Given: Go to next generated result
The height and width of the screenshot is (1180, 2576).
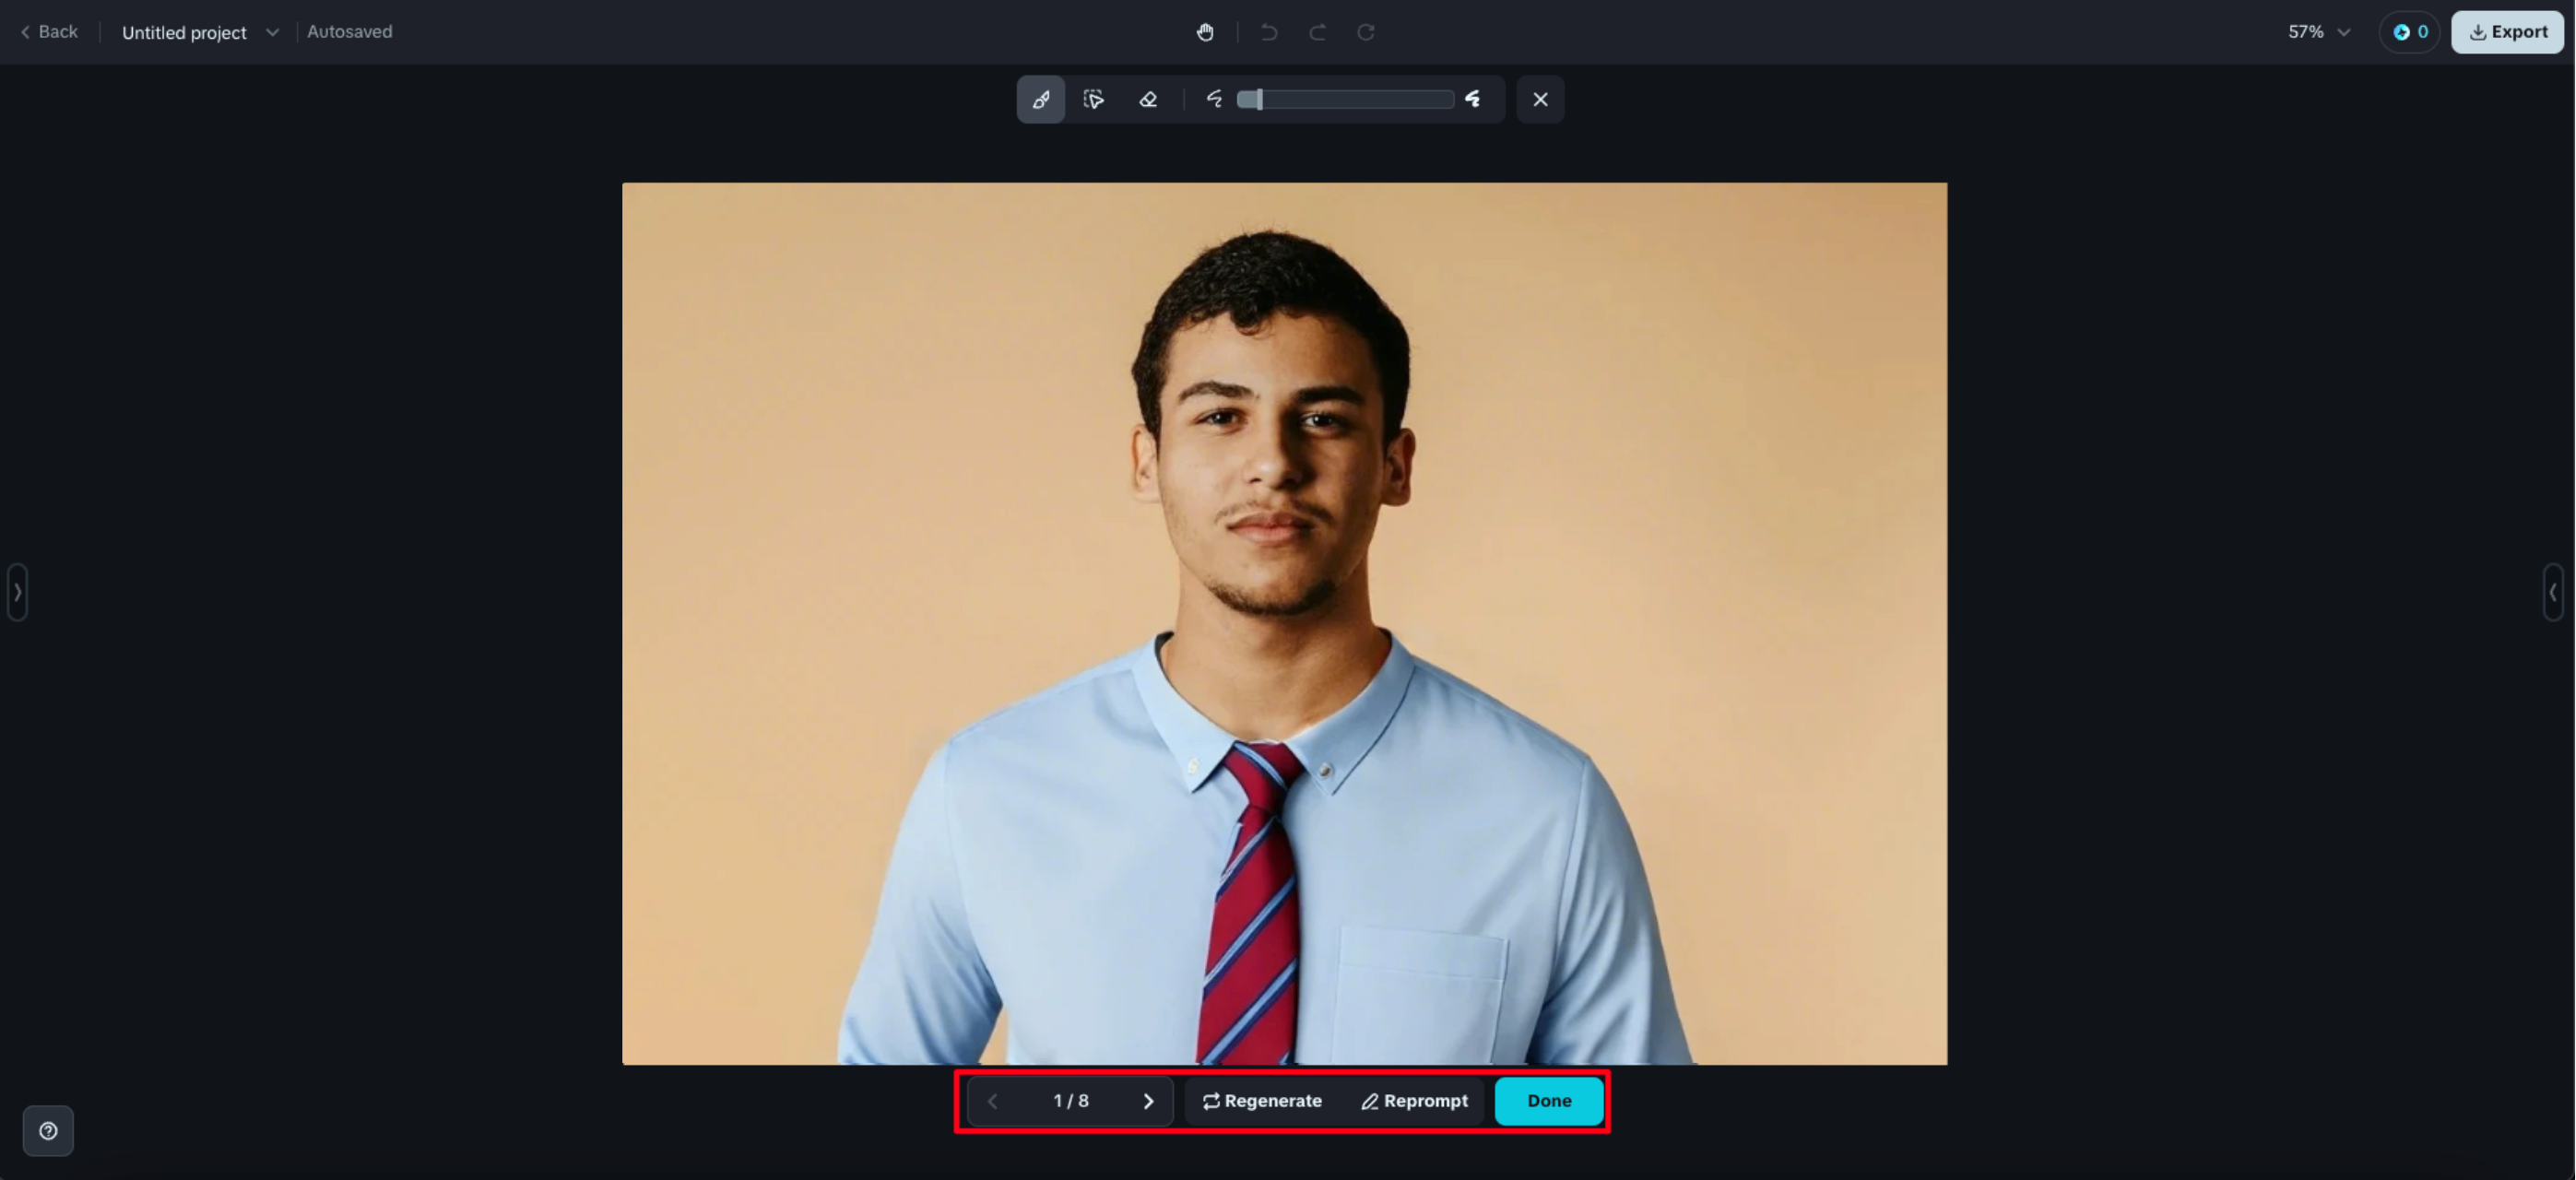Looking at the screenshot, I should point(1148,1101).
